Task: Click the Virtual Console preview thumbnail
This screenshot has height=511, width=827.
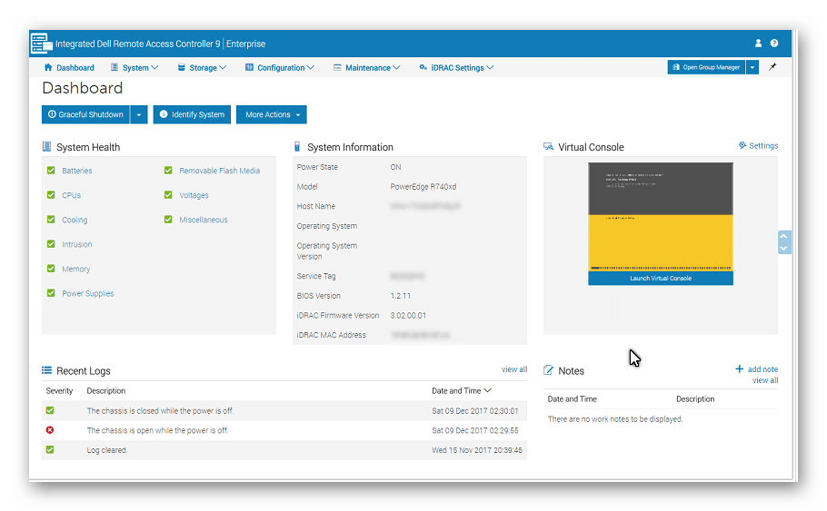Action: 660,217
